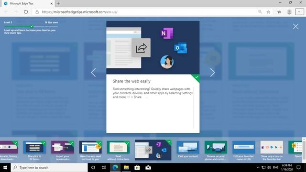Open the user profile icon
306x172 pixels.
289,12
